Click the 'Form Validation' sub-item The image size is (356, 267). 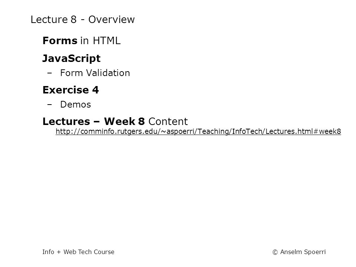[x=95, y=73]
